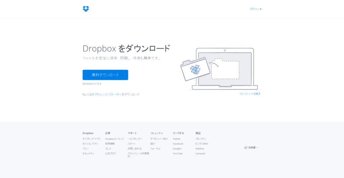Open Mailbox footer link
This screenshot has height=178, width=344.
200,149
